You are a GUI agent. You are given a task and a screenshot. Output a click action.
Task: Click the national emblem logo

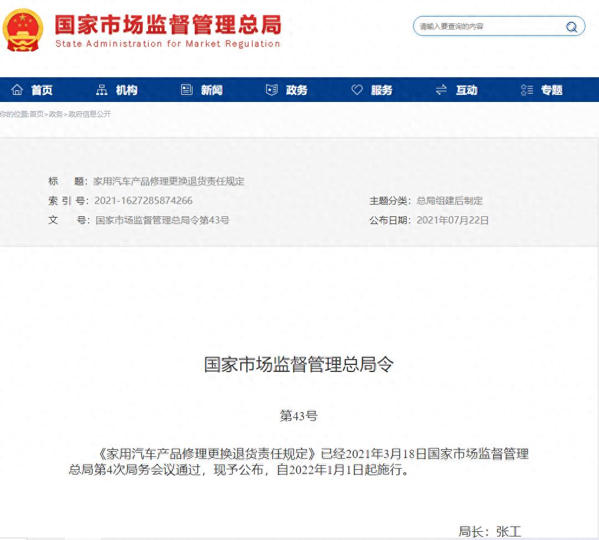tap(23, 29)
